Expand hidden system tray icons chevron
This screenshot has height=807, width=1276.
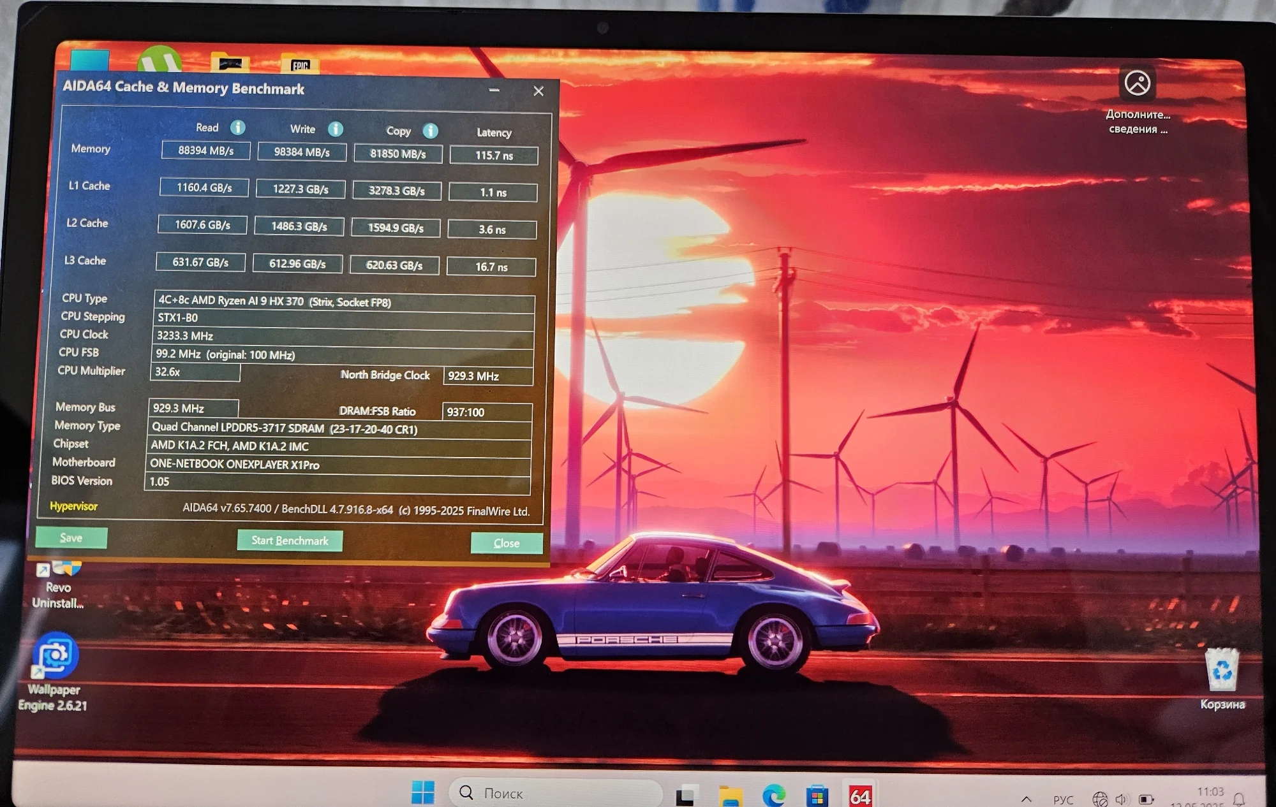pyautogui.click(x=1026, y=799)
